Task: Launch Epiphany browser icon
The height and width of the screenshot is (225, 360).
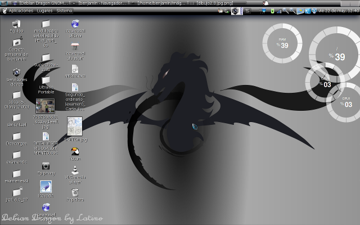Action: (46, 166)
